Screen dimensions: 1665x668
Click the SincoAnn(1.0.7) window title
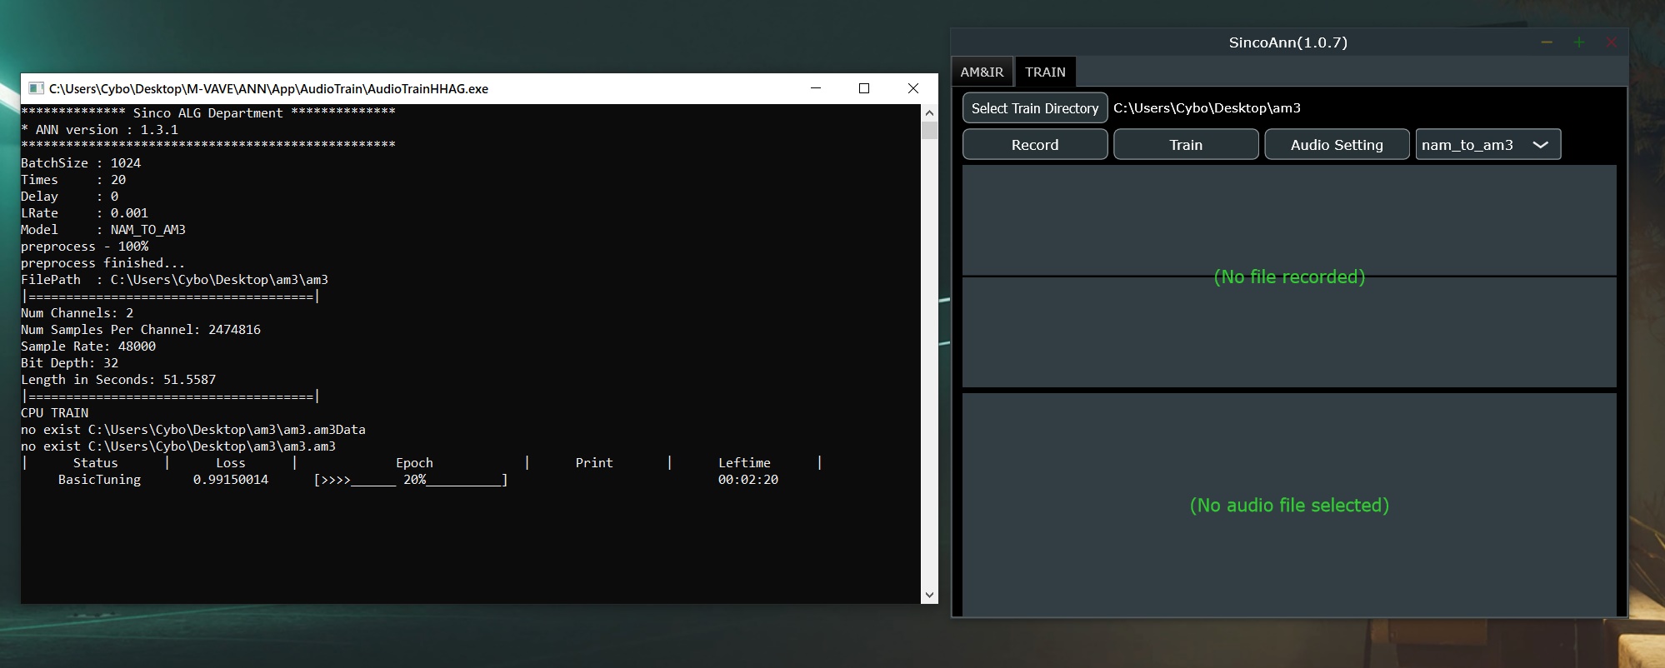tap(1287, 42)
